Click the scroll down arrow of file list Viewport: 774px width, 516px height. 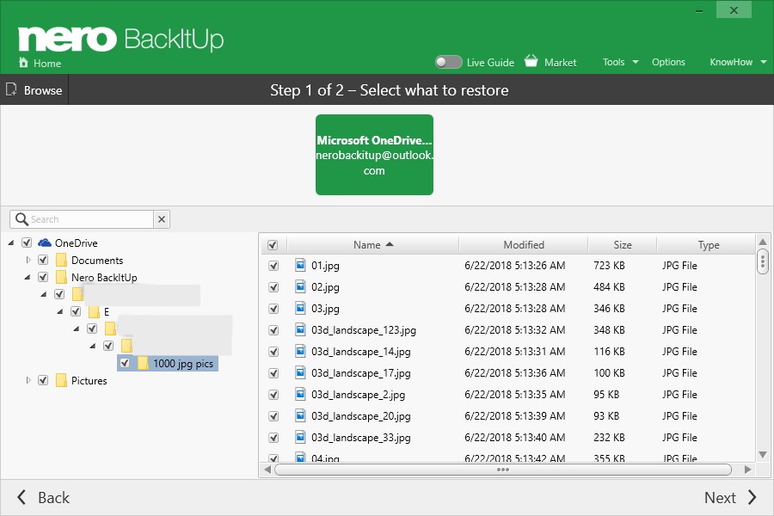click(763, 454)
